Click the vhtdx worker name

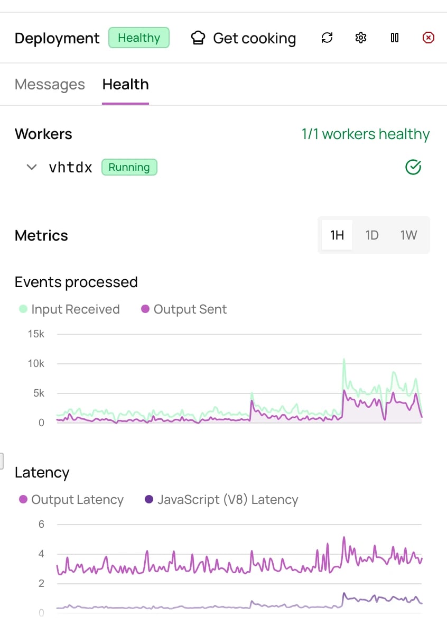[x=70, y=167]
